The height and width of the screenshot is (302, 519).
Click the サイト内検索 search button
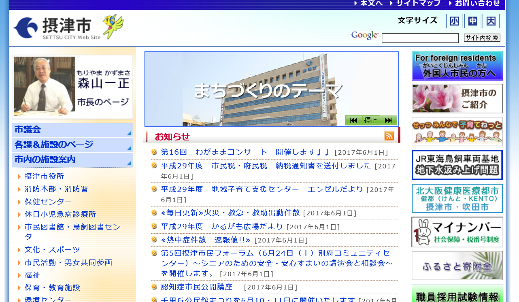point(482,38)
